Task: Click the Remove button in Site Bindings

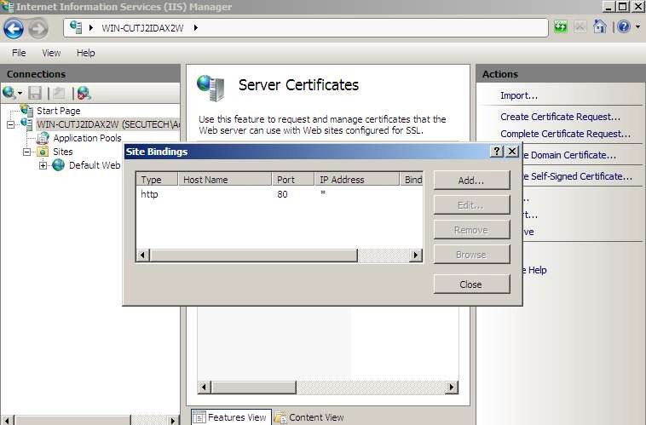Action: coord(472,230)
